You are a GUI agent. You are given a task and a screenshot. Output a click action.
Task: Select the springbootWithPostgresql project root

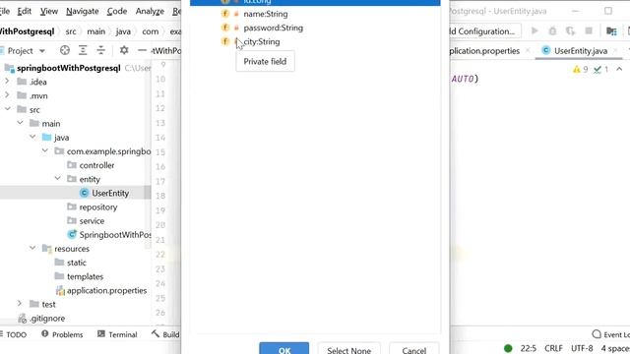[68, 68]
